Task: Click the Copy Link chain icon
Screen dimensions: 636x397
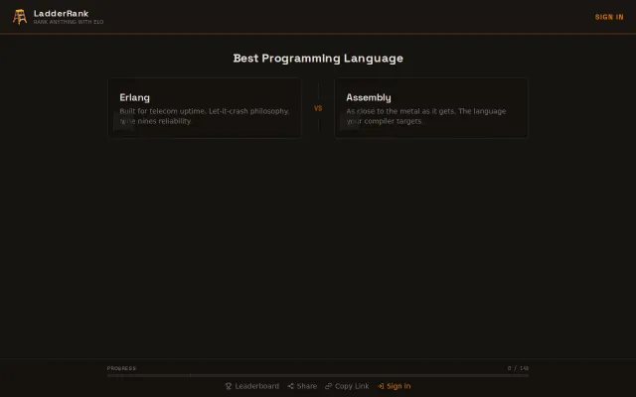Action: tap(329, 386)
